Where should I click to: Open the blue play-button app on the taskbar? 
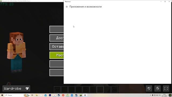[x=72, y=95]
